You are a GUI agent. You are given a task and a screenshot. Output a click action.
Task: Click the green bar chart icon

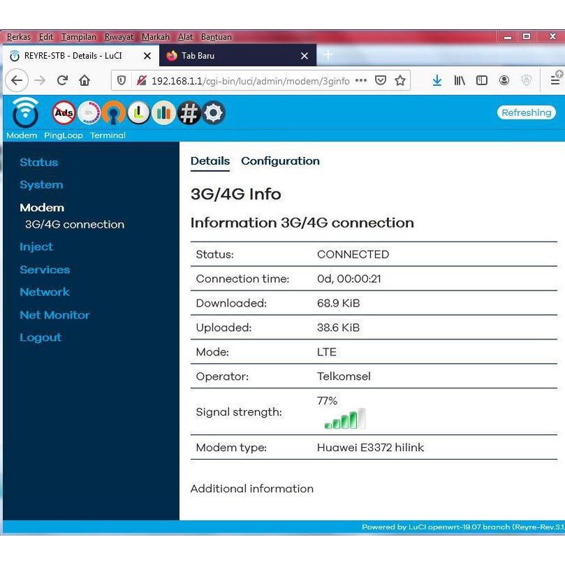tap(163, 112)
